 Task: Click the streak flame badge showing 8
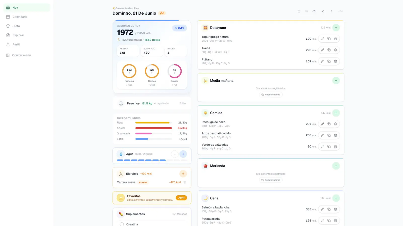pyautogui.click(x=162, y=13)
